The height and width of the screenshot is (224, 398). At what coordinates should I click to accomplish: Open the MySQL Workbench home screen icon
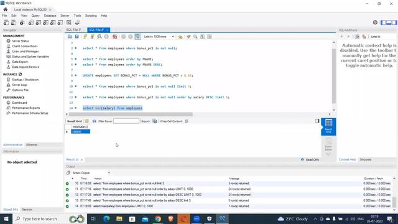6,9
